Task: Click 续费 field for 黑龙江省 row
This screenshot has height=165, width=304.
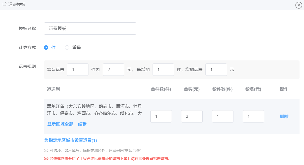Action: click(x=253, y=116)
